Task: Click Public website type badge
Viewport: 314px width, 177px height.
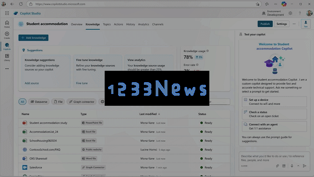Action: [x=92, y=149]
